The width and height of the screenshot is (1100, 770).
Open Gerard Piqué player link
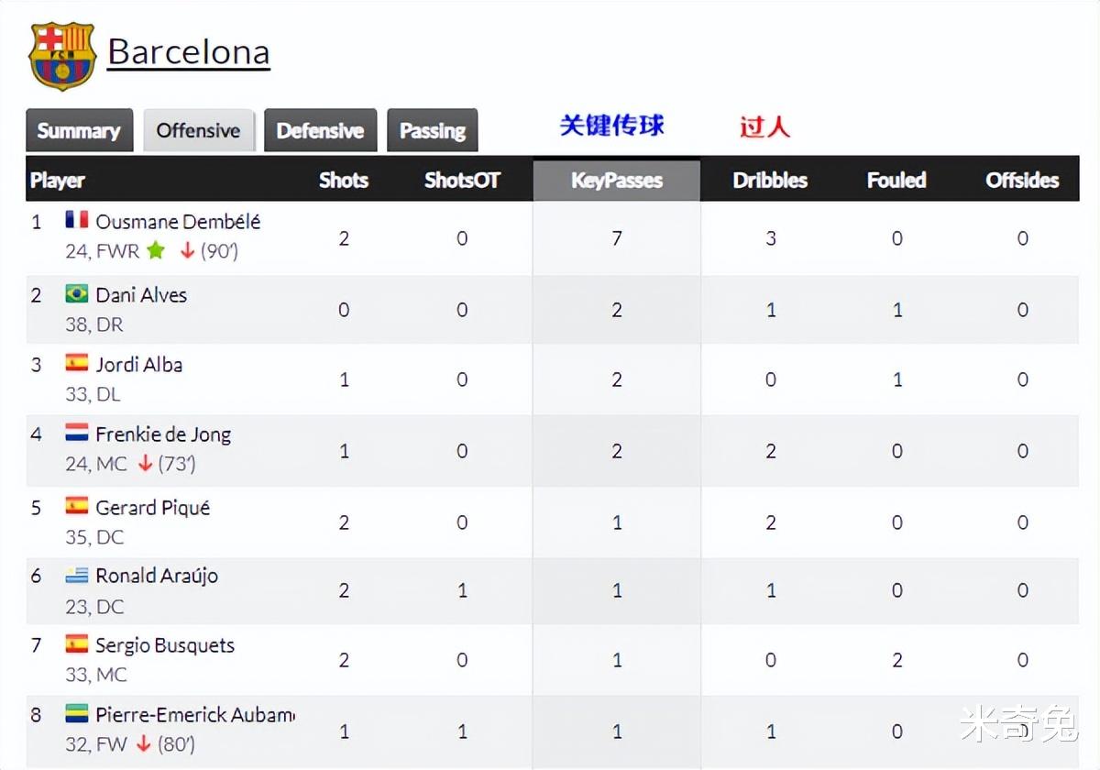click(153, 508)
